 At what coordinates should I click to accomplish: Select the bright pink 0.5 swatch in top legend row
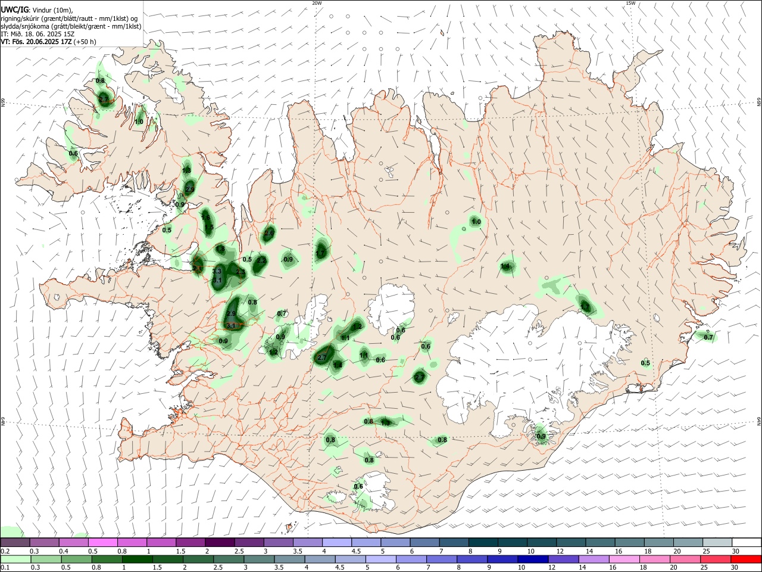point(102,542)
